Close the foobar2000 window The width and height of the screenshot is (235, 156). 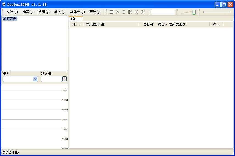[x=231, y=5]
